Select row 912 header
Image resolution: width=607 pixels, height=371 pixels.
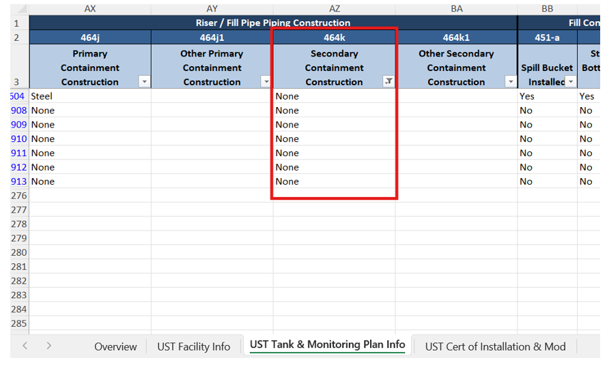(19, 167)
